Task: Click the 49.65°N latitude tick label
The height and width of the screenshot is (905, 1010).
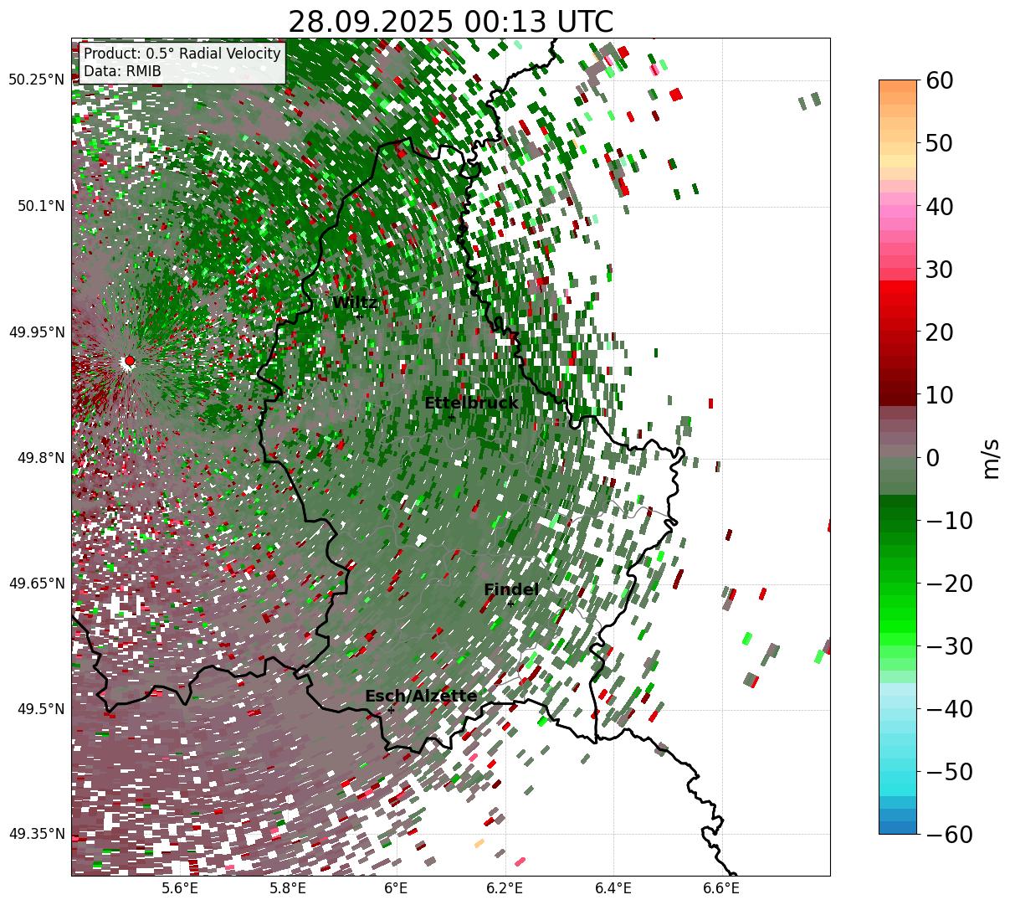Action: (x=37, y=584)
